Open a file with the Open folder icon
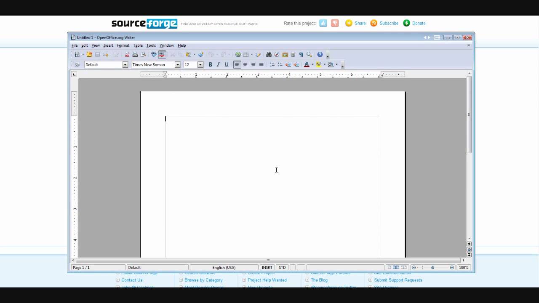The image size is (539, 303). coord(89,54)
